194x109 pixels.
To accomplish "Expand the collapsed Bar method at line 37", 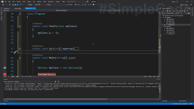I will point(20,49).
